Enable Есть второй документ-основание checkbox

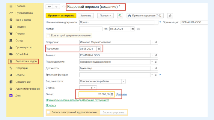pyautogui.click(x=48, y=36)
